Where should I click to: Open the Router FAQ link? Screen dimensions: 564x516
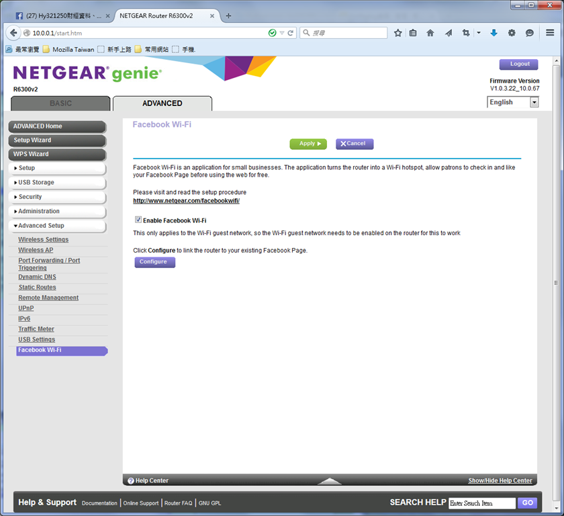(x=179, y=503)
